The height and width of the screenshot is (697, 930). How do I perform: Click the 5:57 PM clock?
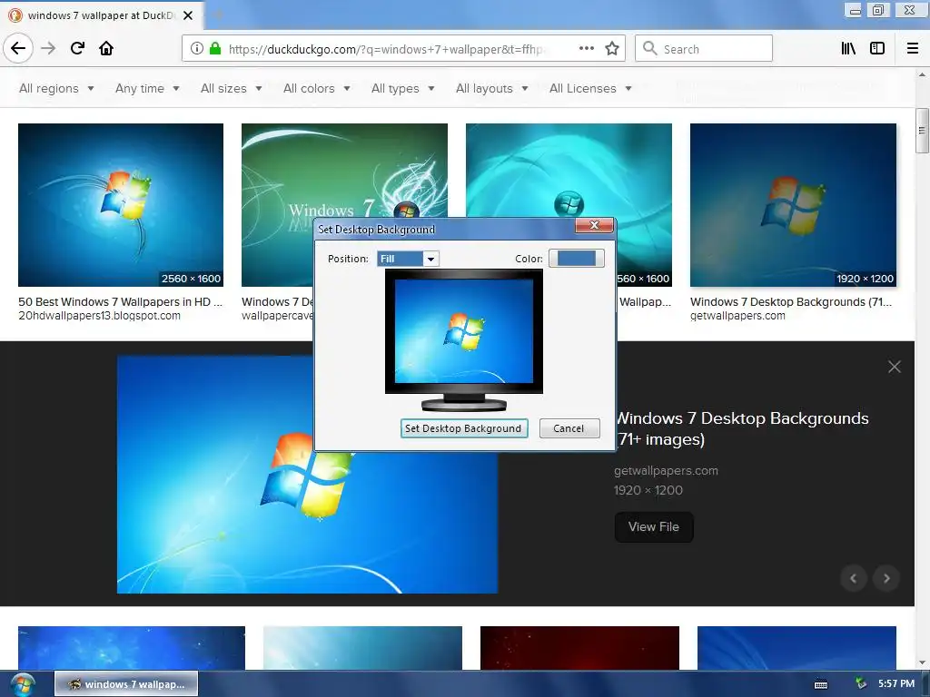pos(896,684)
